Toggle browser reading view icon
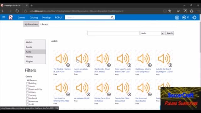Image resolution: width=201 pixels, height=113 pixels. [x=165, y=11]
